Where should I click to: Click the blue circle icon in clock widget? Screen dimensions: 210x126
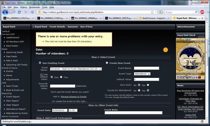(196, 78)
